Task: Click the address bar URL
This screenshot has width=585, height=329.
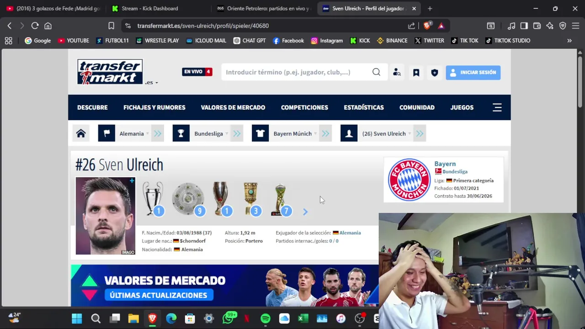Action: 203,26
